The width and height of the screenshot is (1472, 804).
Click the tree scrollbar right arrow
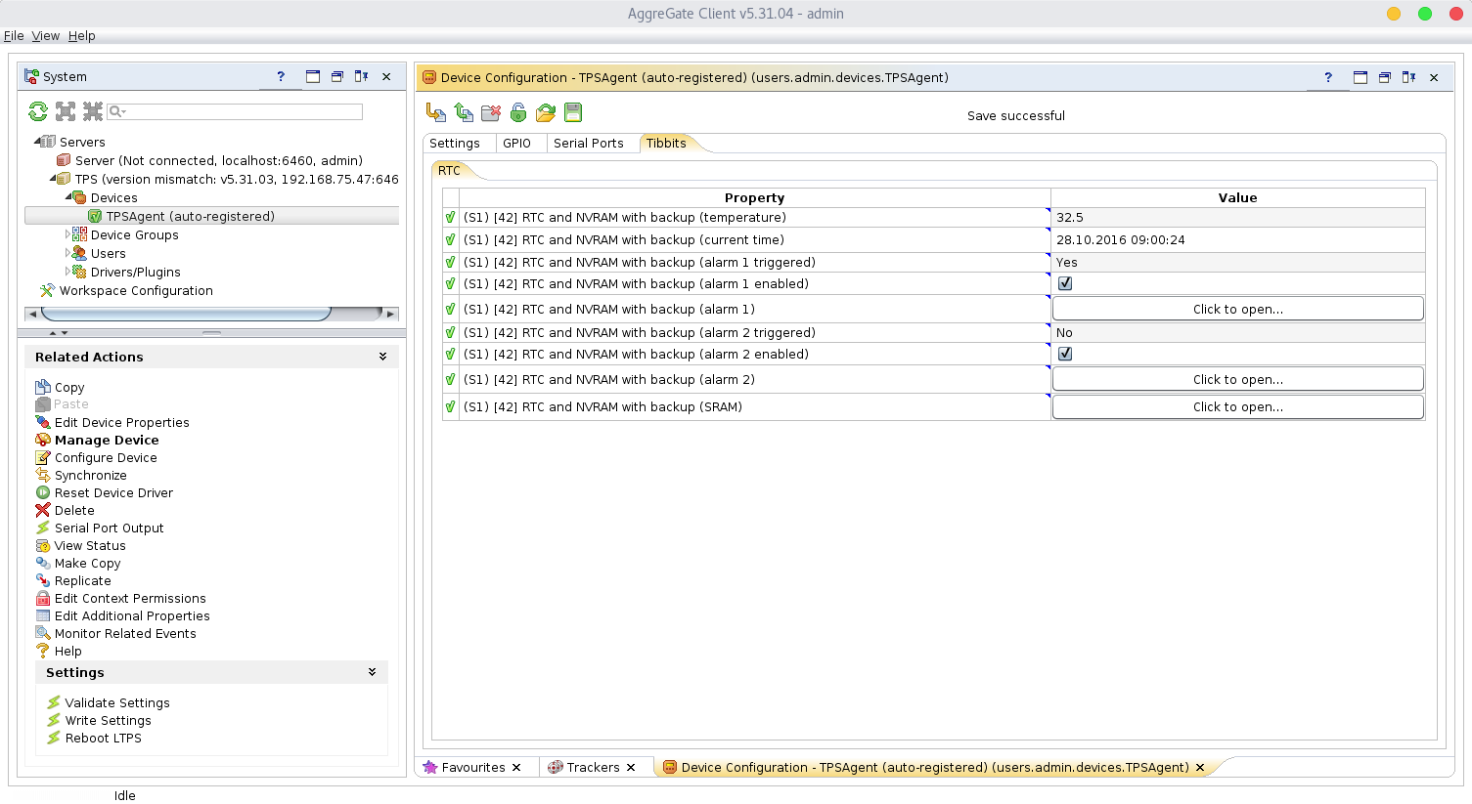pos(390,314)
